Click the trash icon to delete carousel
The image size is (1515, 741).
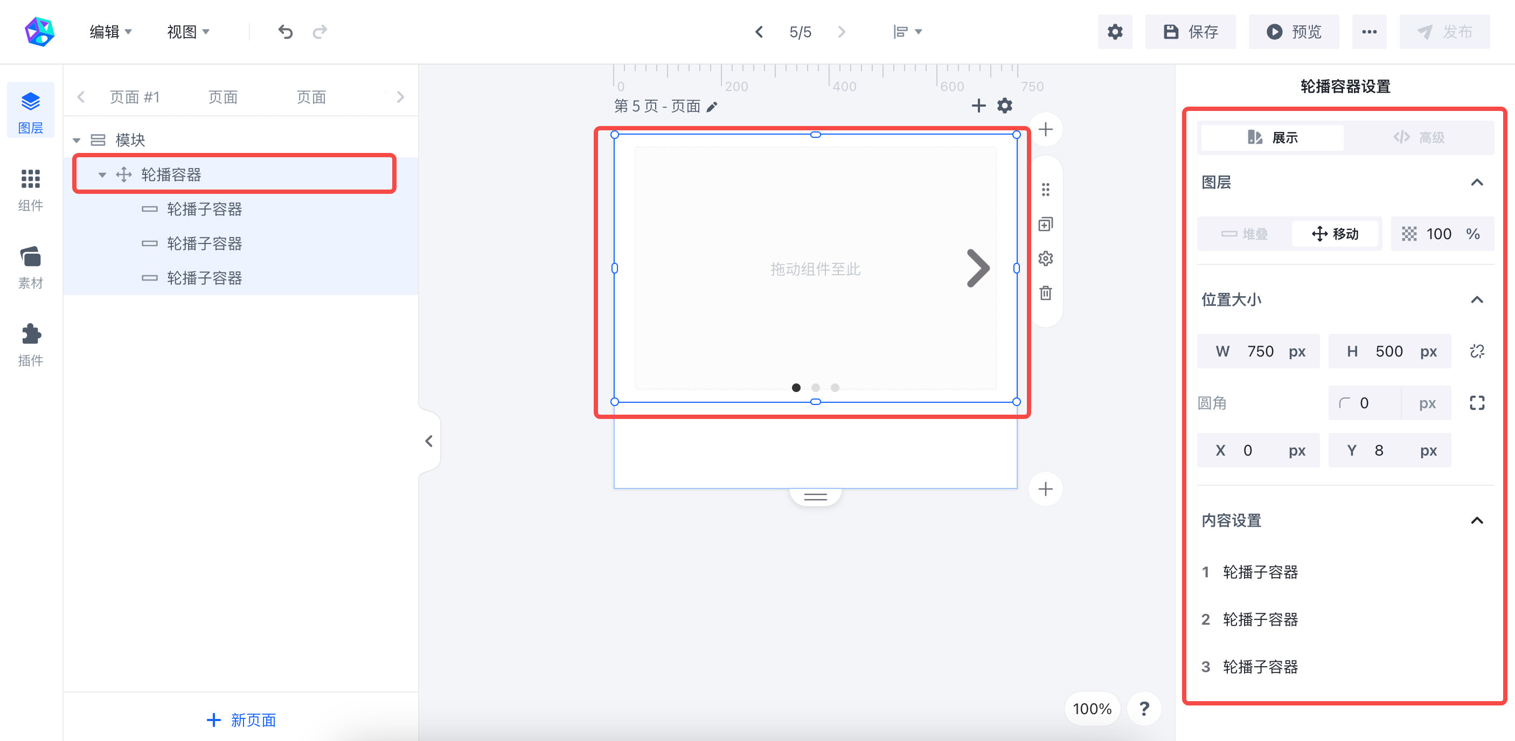[1045, 292]
